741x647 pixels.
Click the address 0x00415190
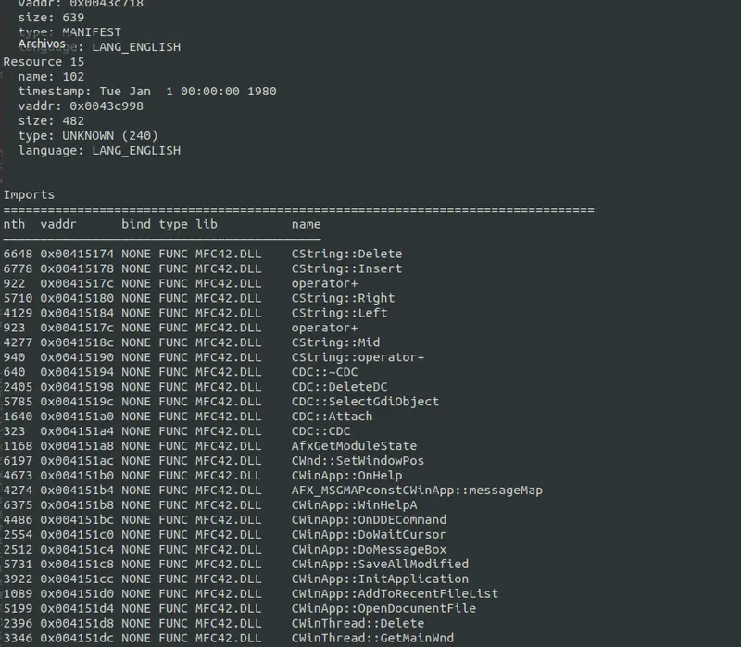(77, 357)
